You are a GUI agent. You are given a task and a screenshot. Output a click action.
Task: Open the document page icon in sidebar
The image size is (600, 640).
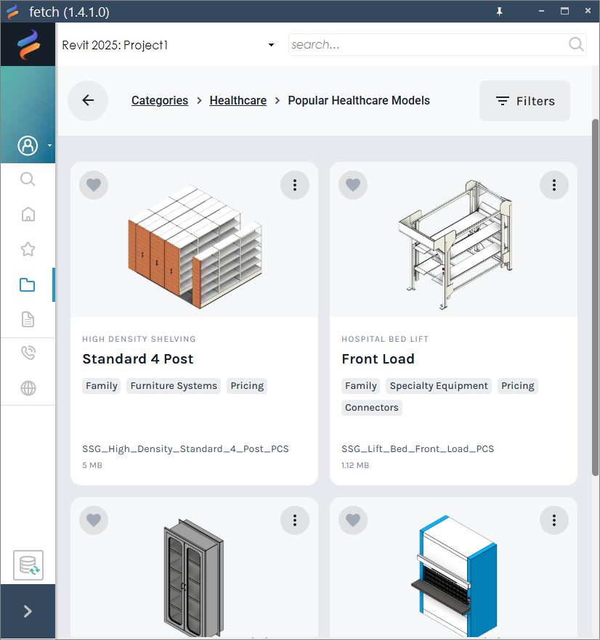pos(28,319)
